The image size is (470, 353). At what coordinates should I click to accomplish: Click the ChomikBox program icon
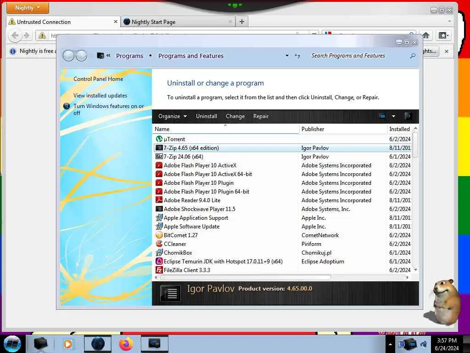click(159, 252)
